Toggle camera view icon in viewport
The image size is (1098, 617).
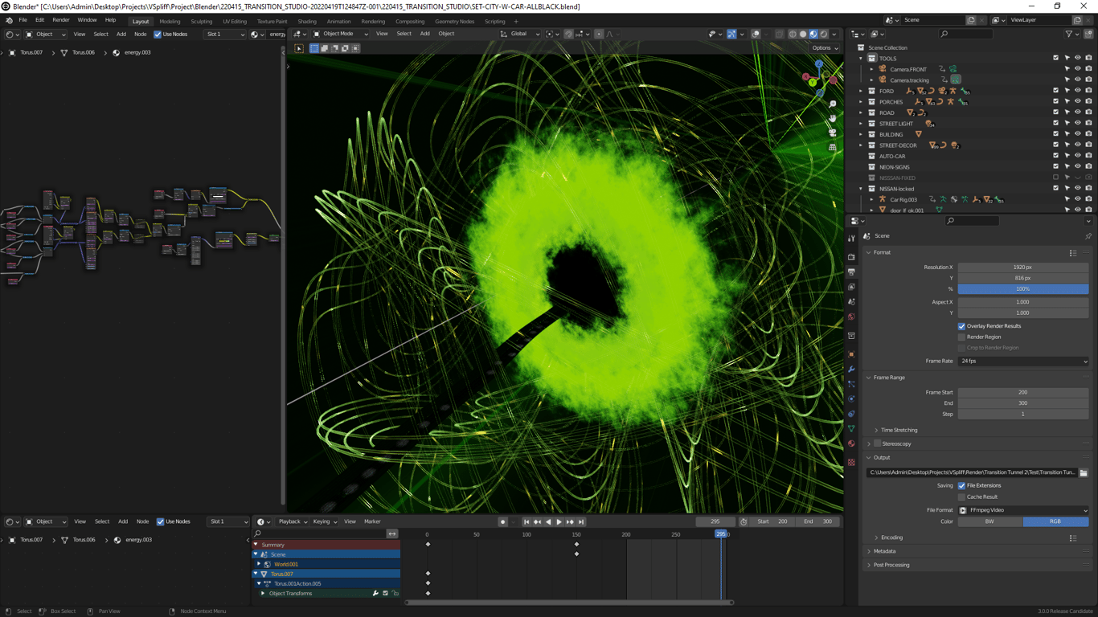point(833,133)
